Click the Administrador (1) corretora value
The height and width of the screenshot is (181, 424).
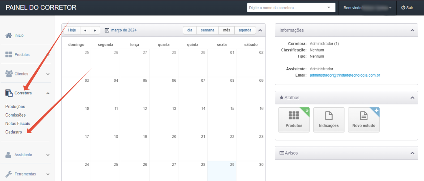[324, 44]
